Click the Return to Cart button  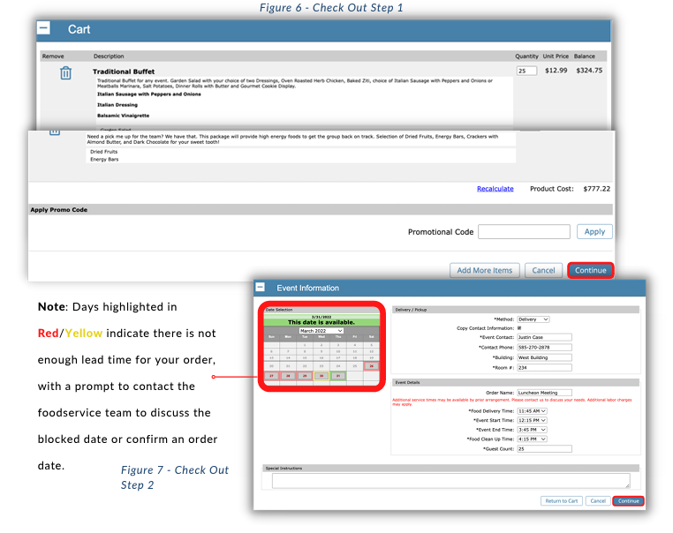pos(562,501)
